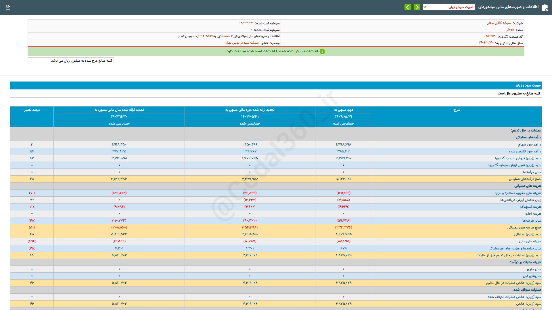Click the دوره منتهی به column header

tap(343, 110)
